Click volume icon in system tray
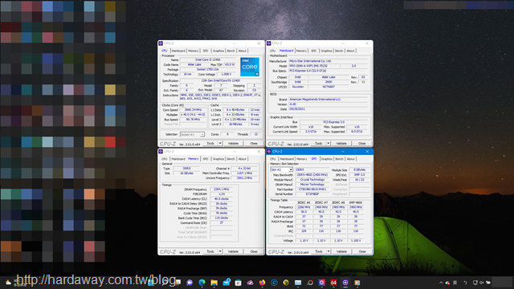 point(482,283)
